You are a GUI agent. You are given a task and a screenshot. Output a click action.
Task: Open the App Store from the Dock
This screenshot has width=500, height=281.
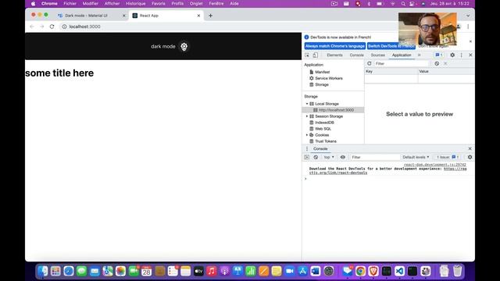pyautogui.click(x=302, y=271)
